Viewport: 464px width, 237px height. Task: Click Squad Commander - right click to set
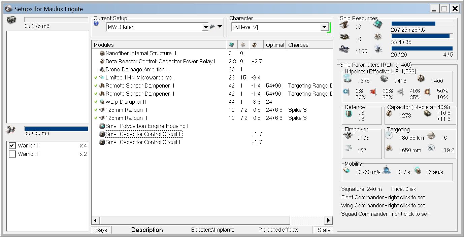coord(385,214)
